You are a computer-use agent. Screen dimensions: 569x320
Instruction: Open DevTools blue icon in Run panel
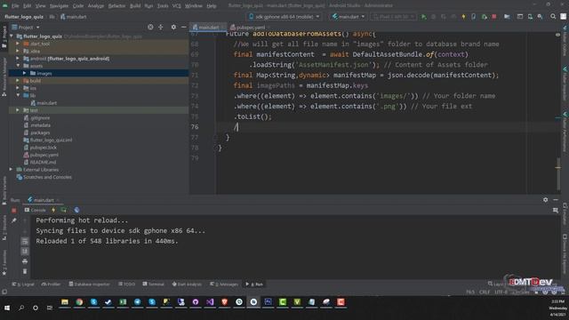(x=76, y=210)
